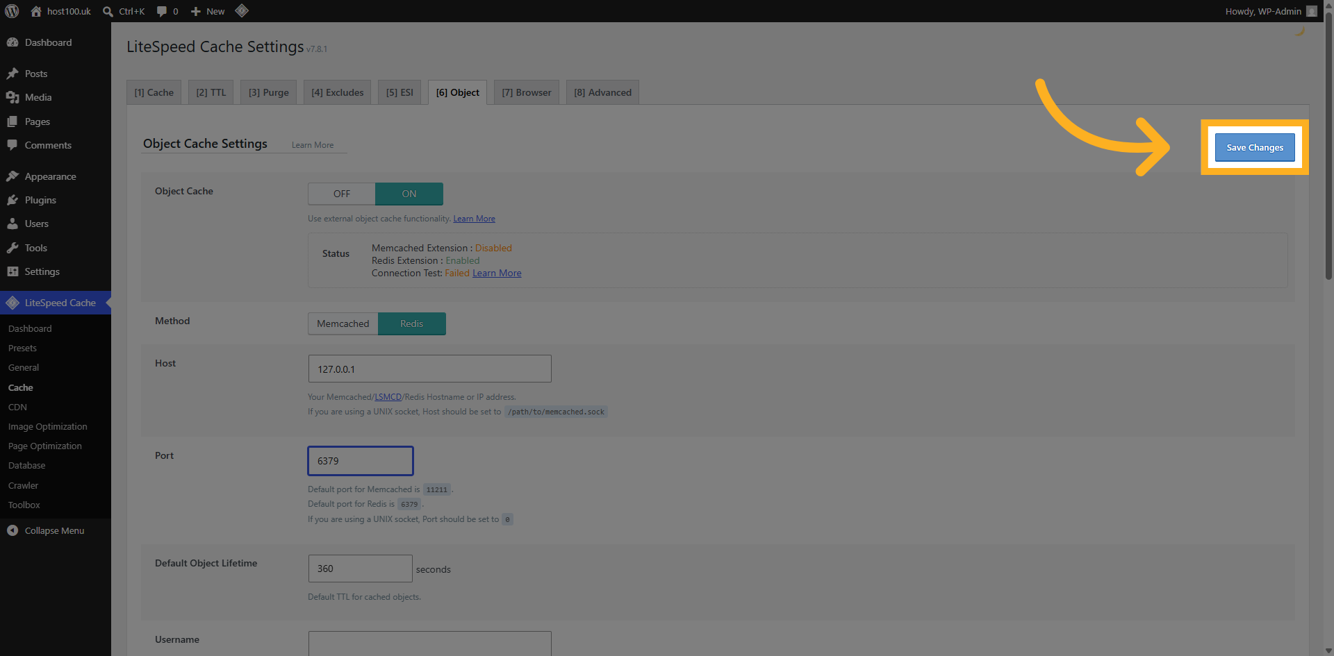
Task: Click Howdy, WP-Admin account menu
Action: point(1271,11)
